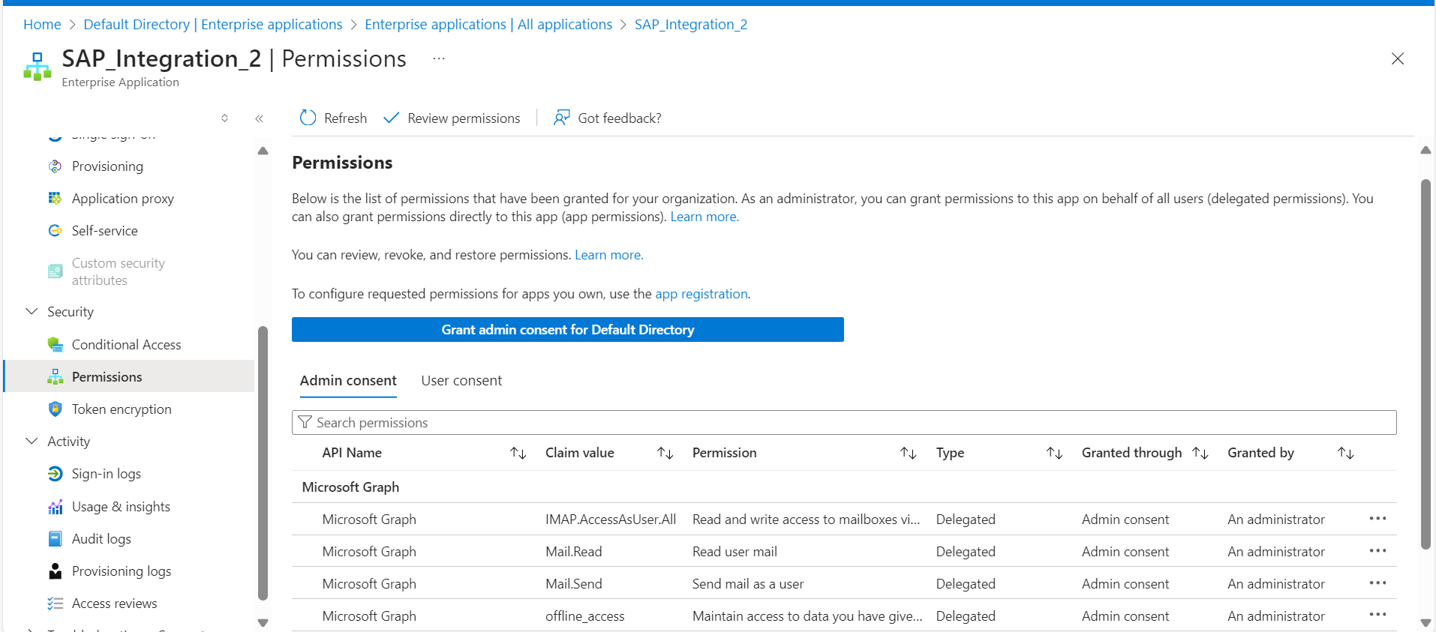Screen dimensions: 1436x632
Task: Sort by the Claim value column arrows
Action: pyautogui.click(x=665, y=453)
